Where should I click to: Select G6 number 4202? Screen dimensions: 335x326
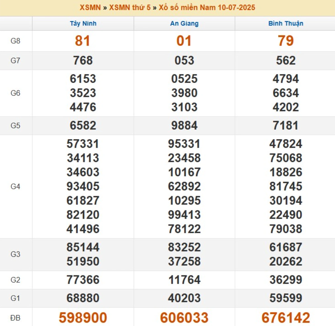coord(286,107)
